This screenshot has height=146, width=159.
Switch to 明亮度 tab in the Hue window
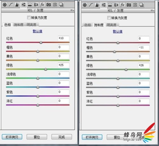31,25
